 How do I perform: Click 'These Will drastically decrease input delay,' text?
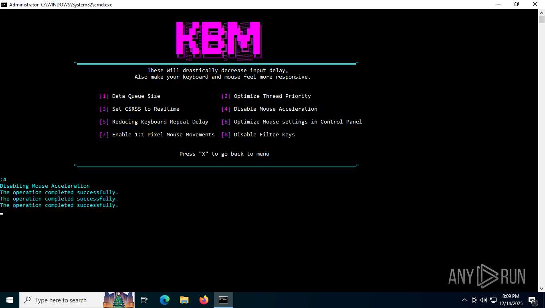click(218, 71)
